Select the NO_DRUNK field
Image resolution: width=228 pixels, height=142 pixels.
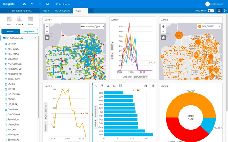[x=14, y=94]
